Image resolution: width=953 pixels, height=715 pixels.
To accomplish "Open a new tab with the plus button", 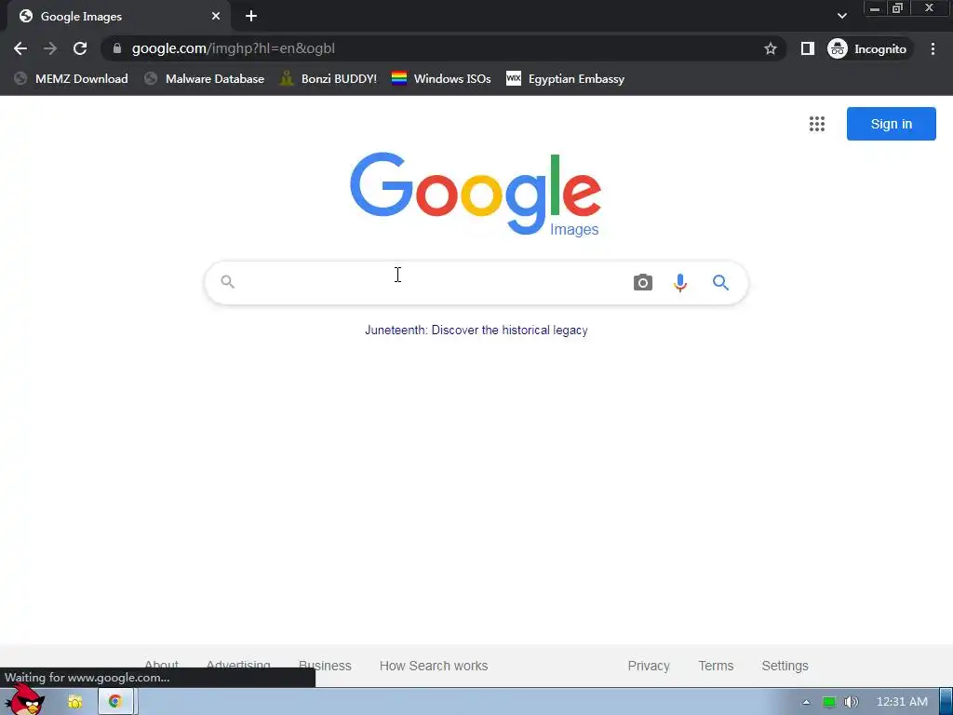I will coord(251,17).
